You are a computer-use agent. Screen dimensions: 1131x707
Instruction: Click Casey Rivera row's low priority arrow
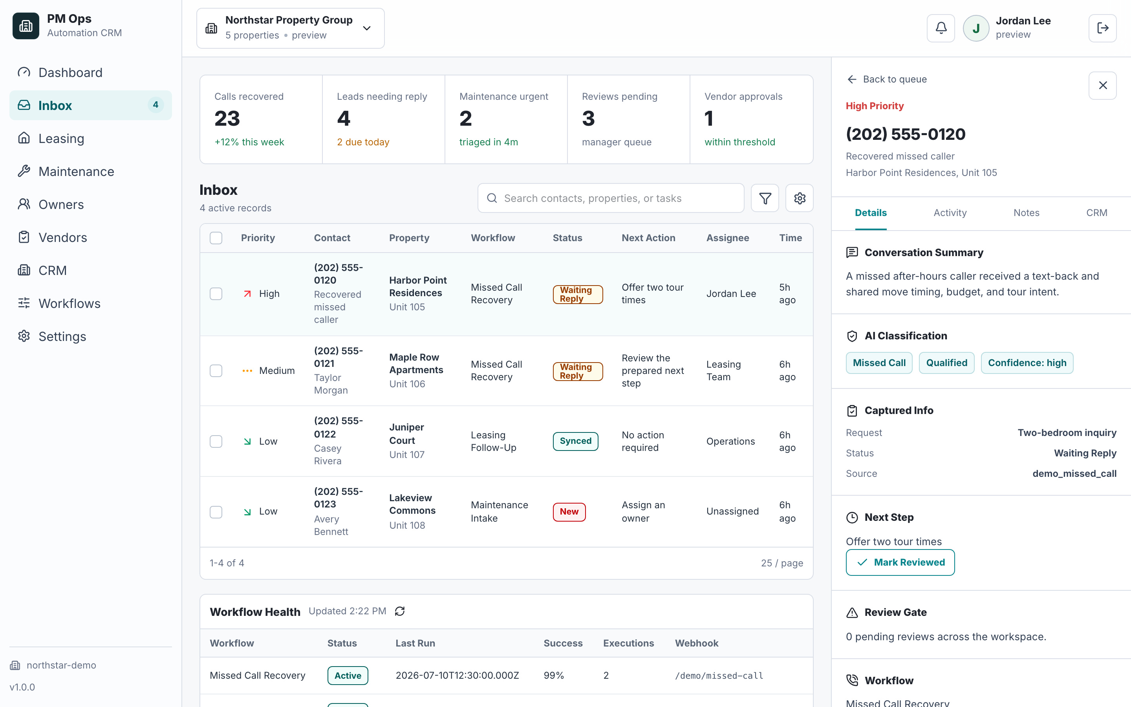click(247, 441)
